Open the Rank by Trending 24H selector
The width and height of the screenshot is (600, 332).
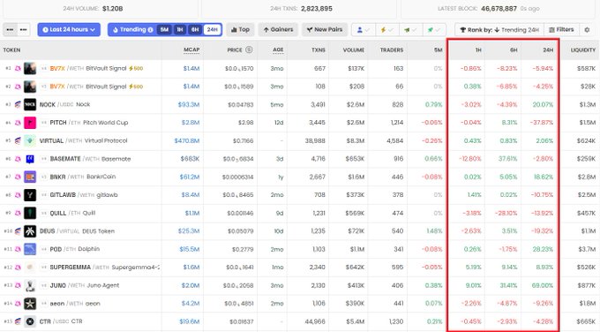click(x=499, y=29)
